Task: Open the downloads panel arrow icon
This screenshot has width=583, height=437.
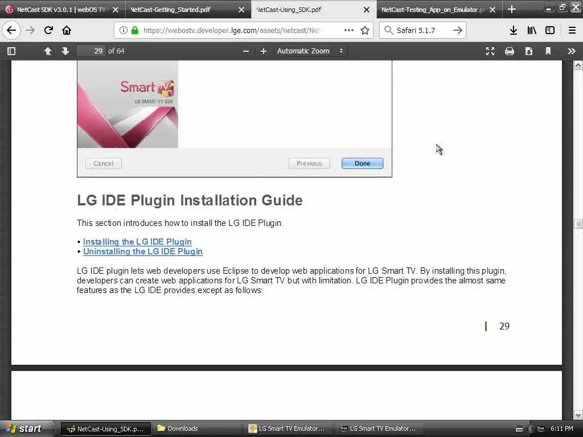Action: tap(514, 30)
